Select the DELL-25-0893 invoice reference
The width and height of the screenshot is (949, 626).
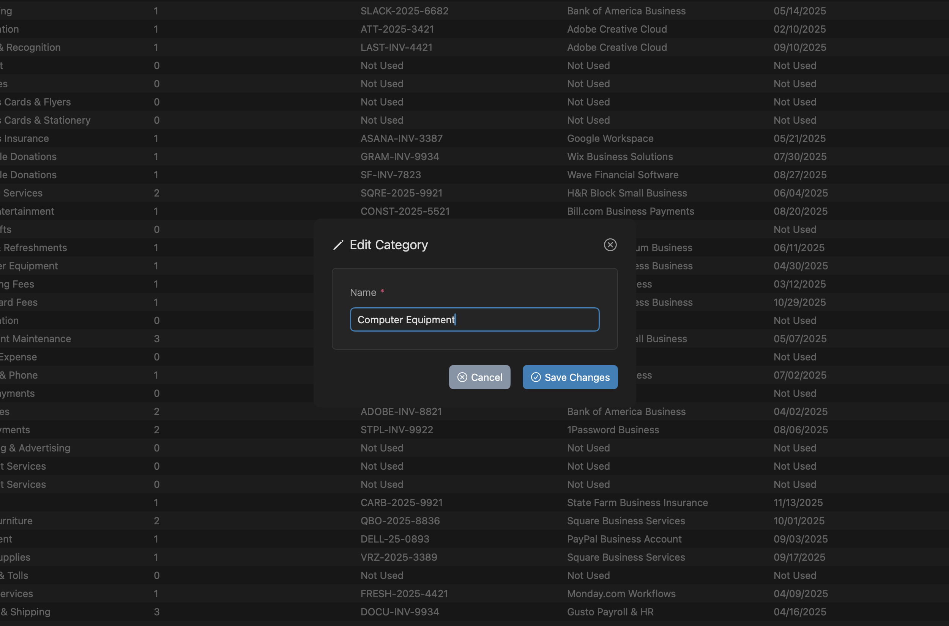(395, 539)
